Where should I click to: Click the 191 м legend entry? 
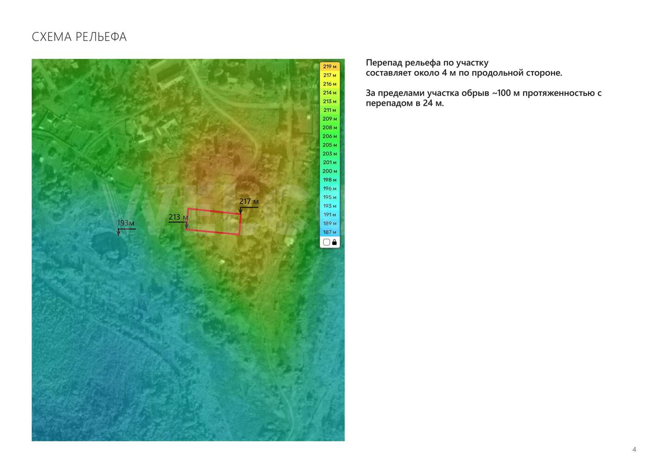(330, 214)
